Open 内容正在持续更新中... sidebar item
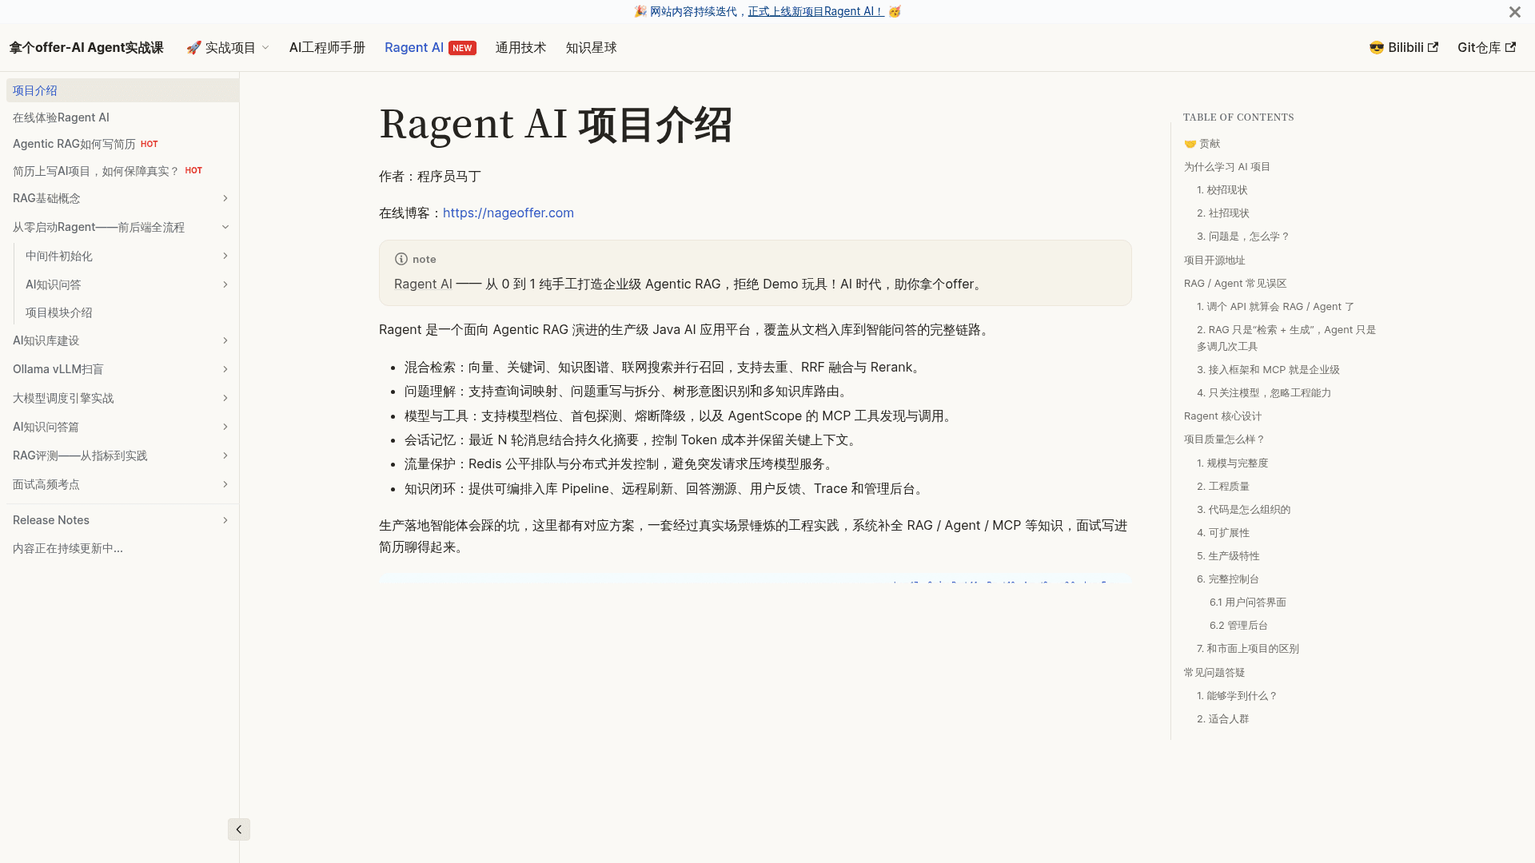The width and height of the screenshot is (1535, 863). (122, 549)
